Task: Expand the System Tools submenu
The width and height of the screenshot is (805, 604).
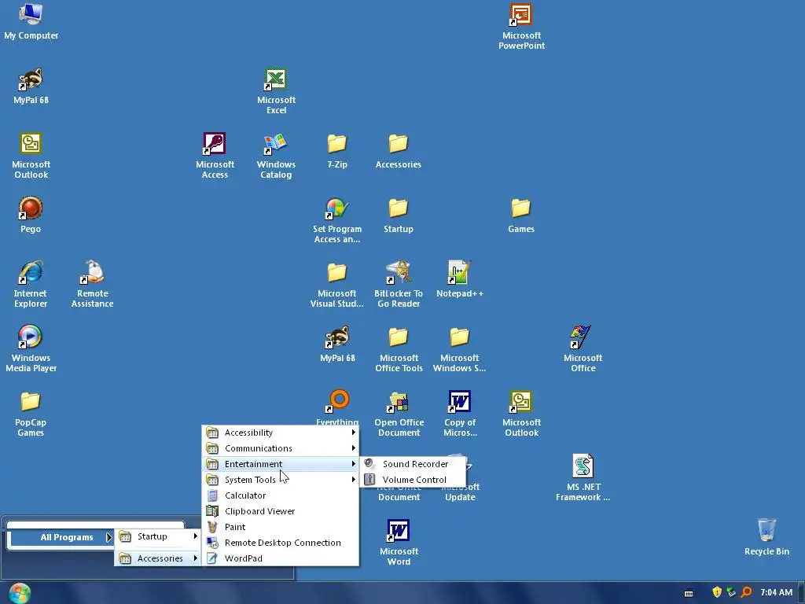Action: [281, 480]
